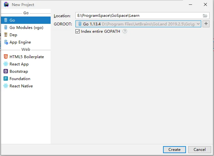This screenshot has height=156, width=214.
Task: Click the gopher icon beside Go
Action: [6, 20]
